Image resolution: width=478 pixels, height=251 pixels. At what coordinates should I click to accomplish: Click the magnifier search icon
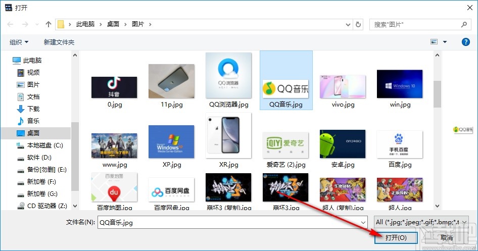pos(464,24)
